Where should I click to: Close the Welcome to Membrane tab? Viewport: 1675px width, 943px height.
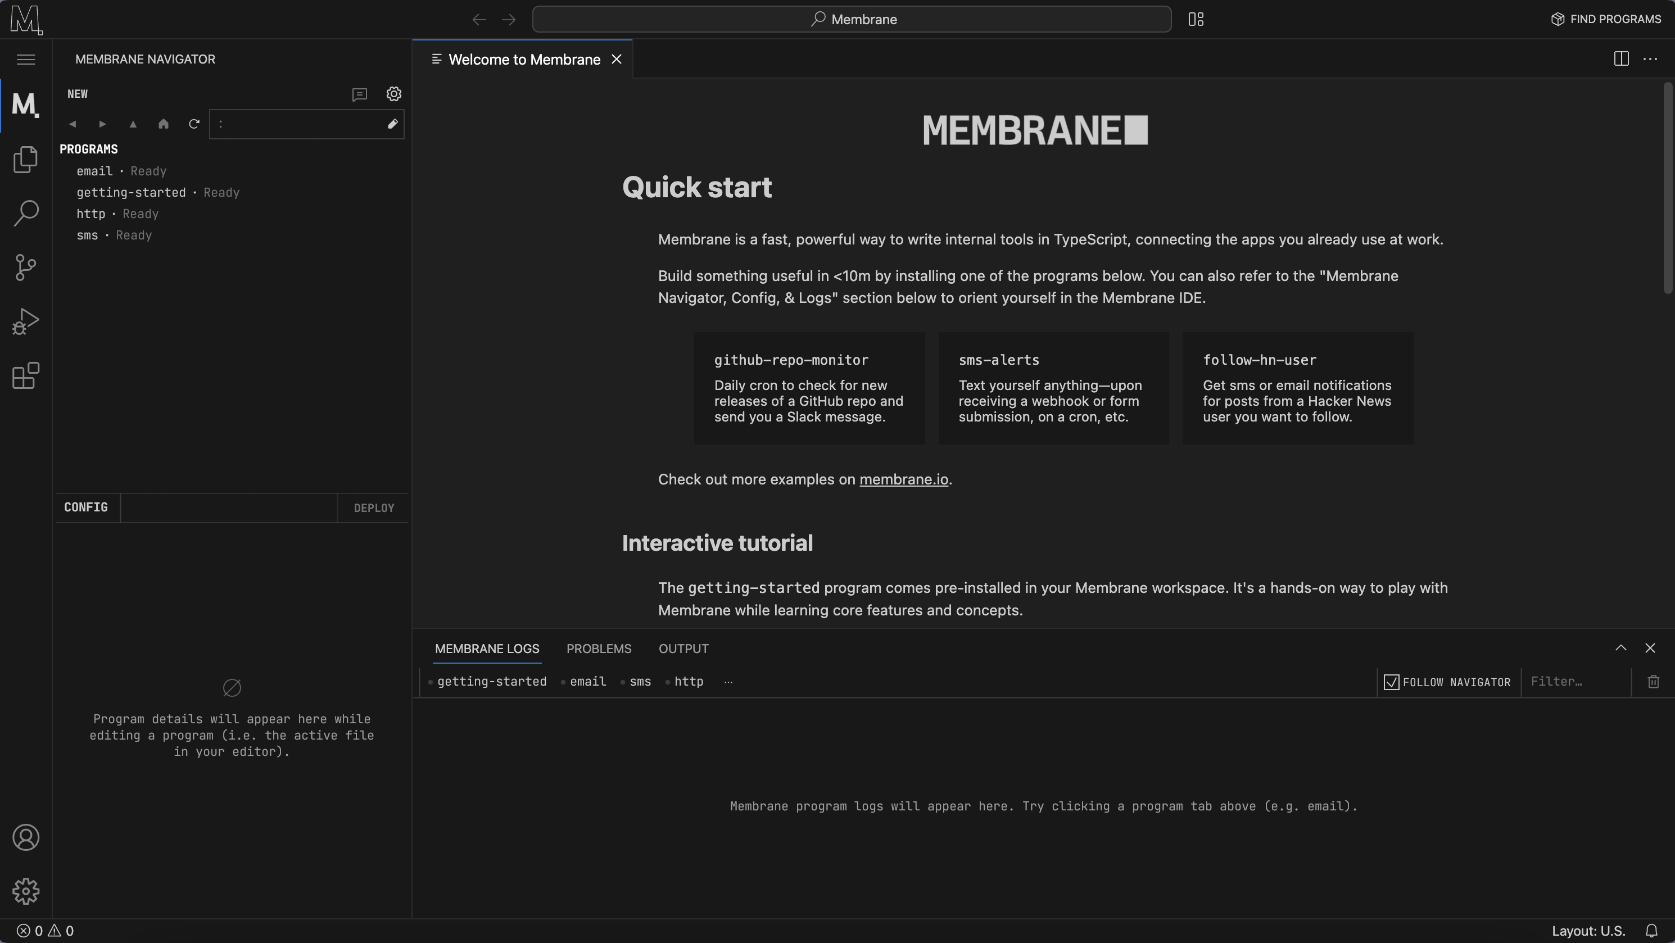pos(617,59)
